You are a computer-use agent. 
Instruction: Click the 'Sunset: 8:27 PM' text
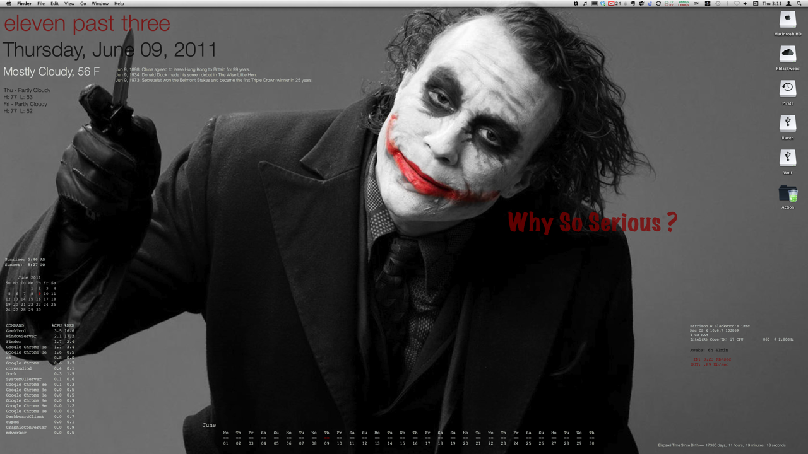25,265
